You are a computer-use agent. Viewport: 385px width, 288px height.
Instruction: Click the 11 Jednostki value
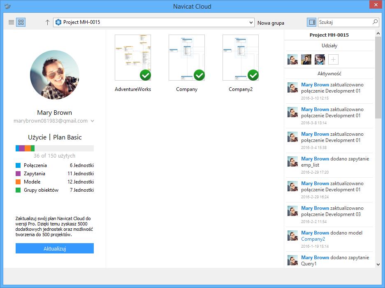[x=81, y=174]
